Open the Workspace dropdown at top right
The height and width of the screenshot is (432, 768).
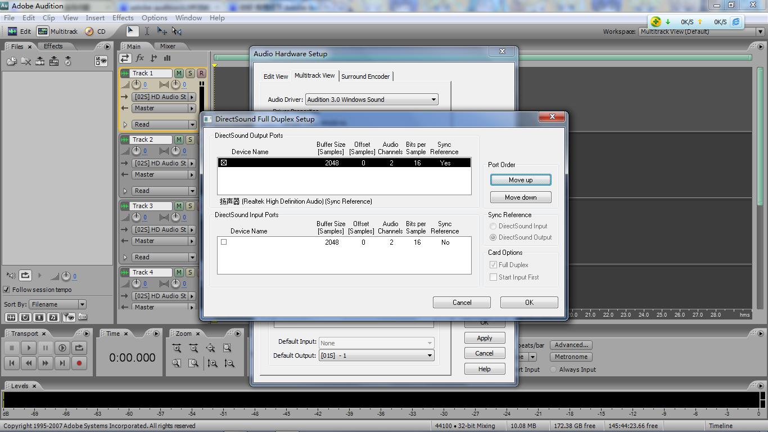(x=702, y=31)
